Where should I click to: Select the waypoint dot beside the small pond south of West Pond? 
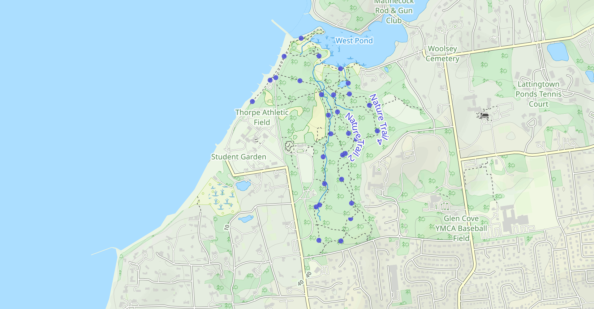[x=348, y=83]
